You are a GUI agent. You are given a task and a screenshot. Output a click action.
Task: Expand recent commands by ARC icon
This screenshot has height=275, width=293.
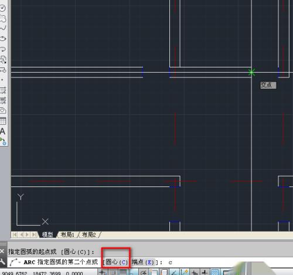pos(15,262)
